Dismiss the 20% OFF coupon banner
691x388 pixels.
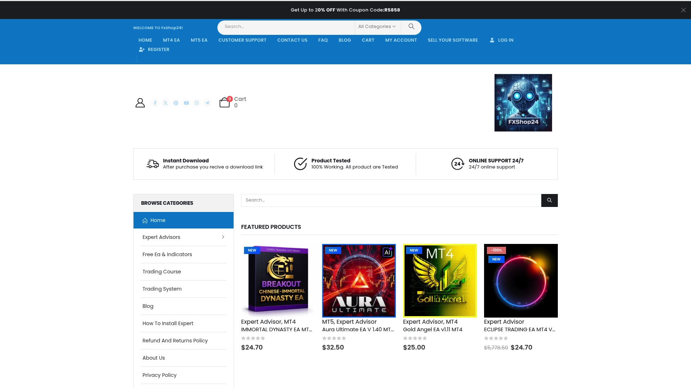(683, 10)
